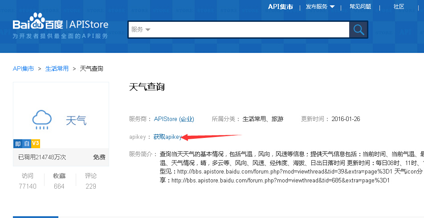Click the API集市 breadcrumb link
The height and width of the screenshot is (218, 424).
click(x=23, y=69)
